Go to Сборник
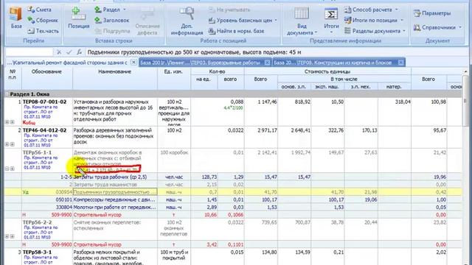This screenshot has width=472, height=265. coord(43,20)
